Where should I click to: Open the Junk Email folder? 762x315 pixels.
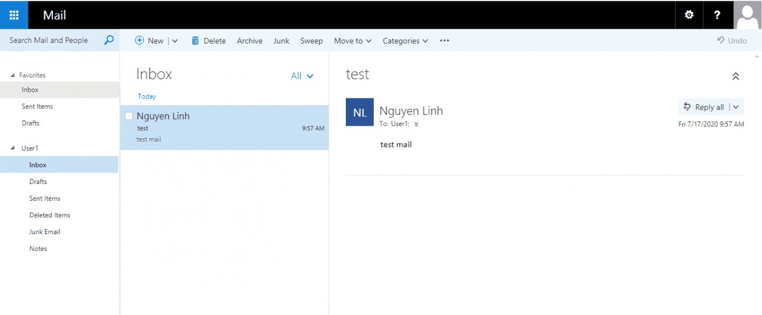coord(45,232)
